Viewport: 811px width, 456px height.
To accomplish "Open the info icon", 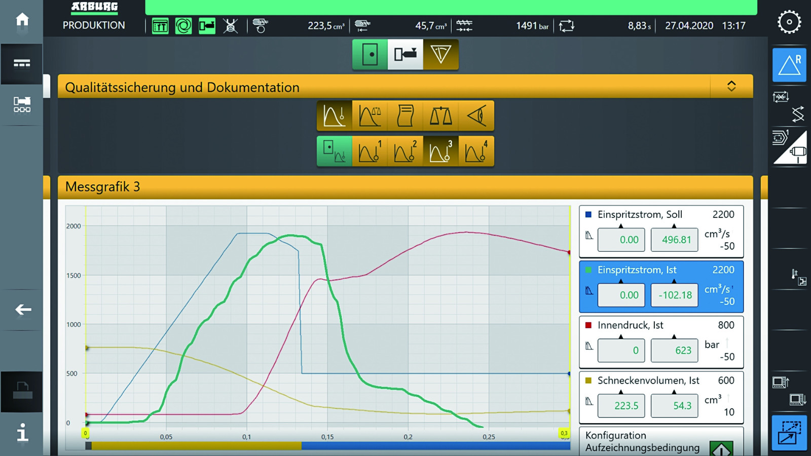I will [22, 432].
